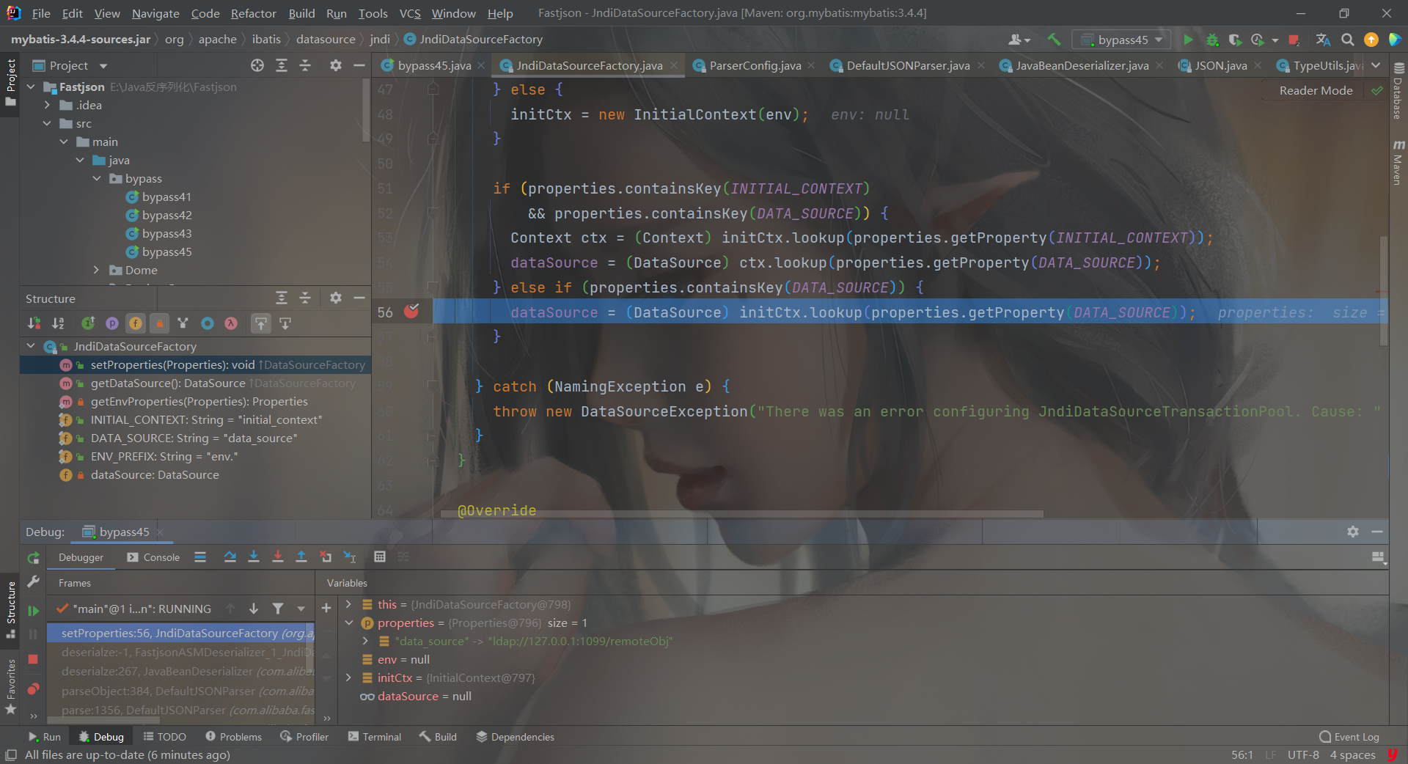
Task: Open the Profiler tool window
Action: pos(305,737)
